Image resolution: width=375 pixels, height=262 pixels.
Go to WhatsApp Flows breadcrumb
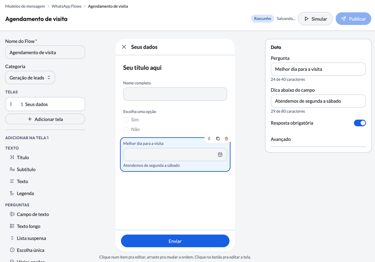point(66,6)
